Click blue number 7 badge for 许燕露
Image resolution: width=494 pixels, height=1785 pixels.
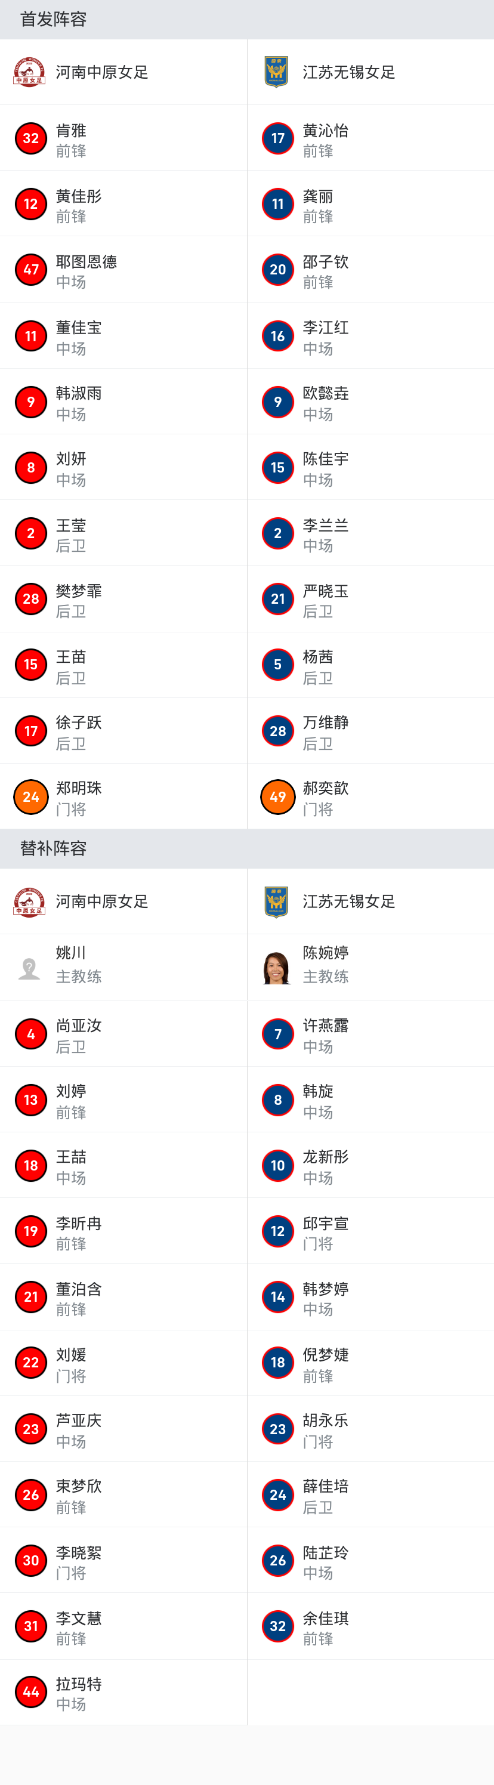[x=278, y=1034]
